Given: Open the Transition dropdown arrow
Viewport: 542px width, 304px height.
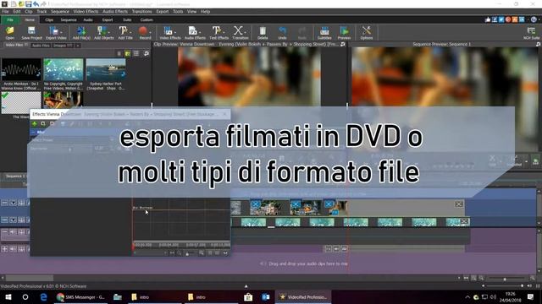Looking at the screenshot, I should tap(246, 32).
